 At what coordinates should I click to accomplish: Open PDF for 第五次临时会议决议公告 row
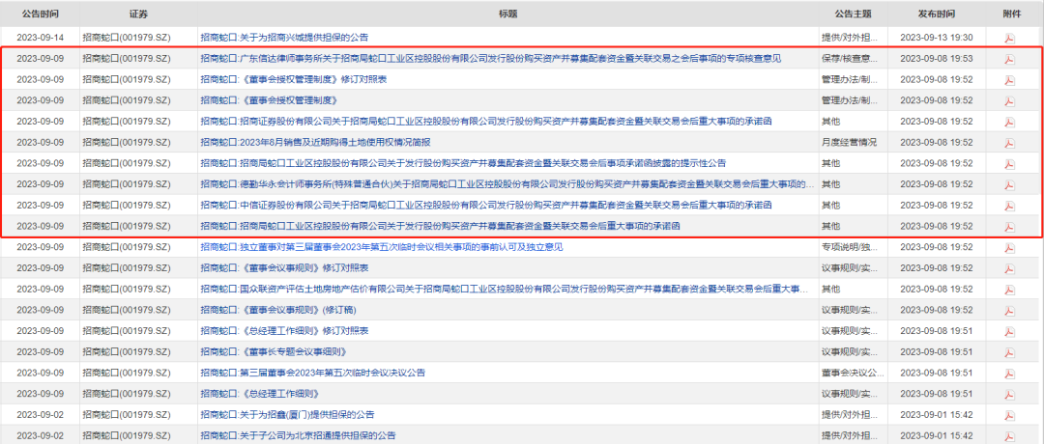click(1009, 374)
